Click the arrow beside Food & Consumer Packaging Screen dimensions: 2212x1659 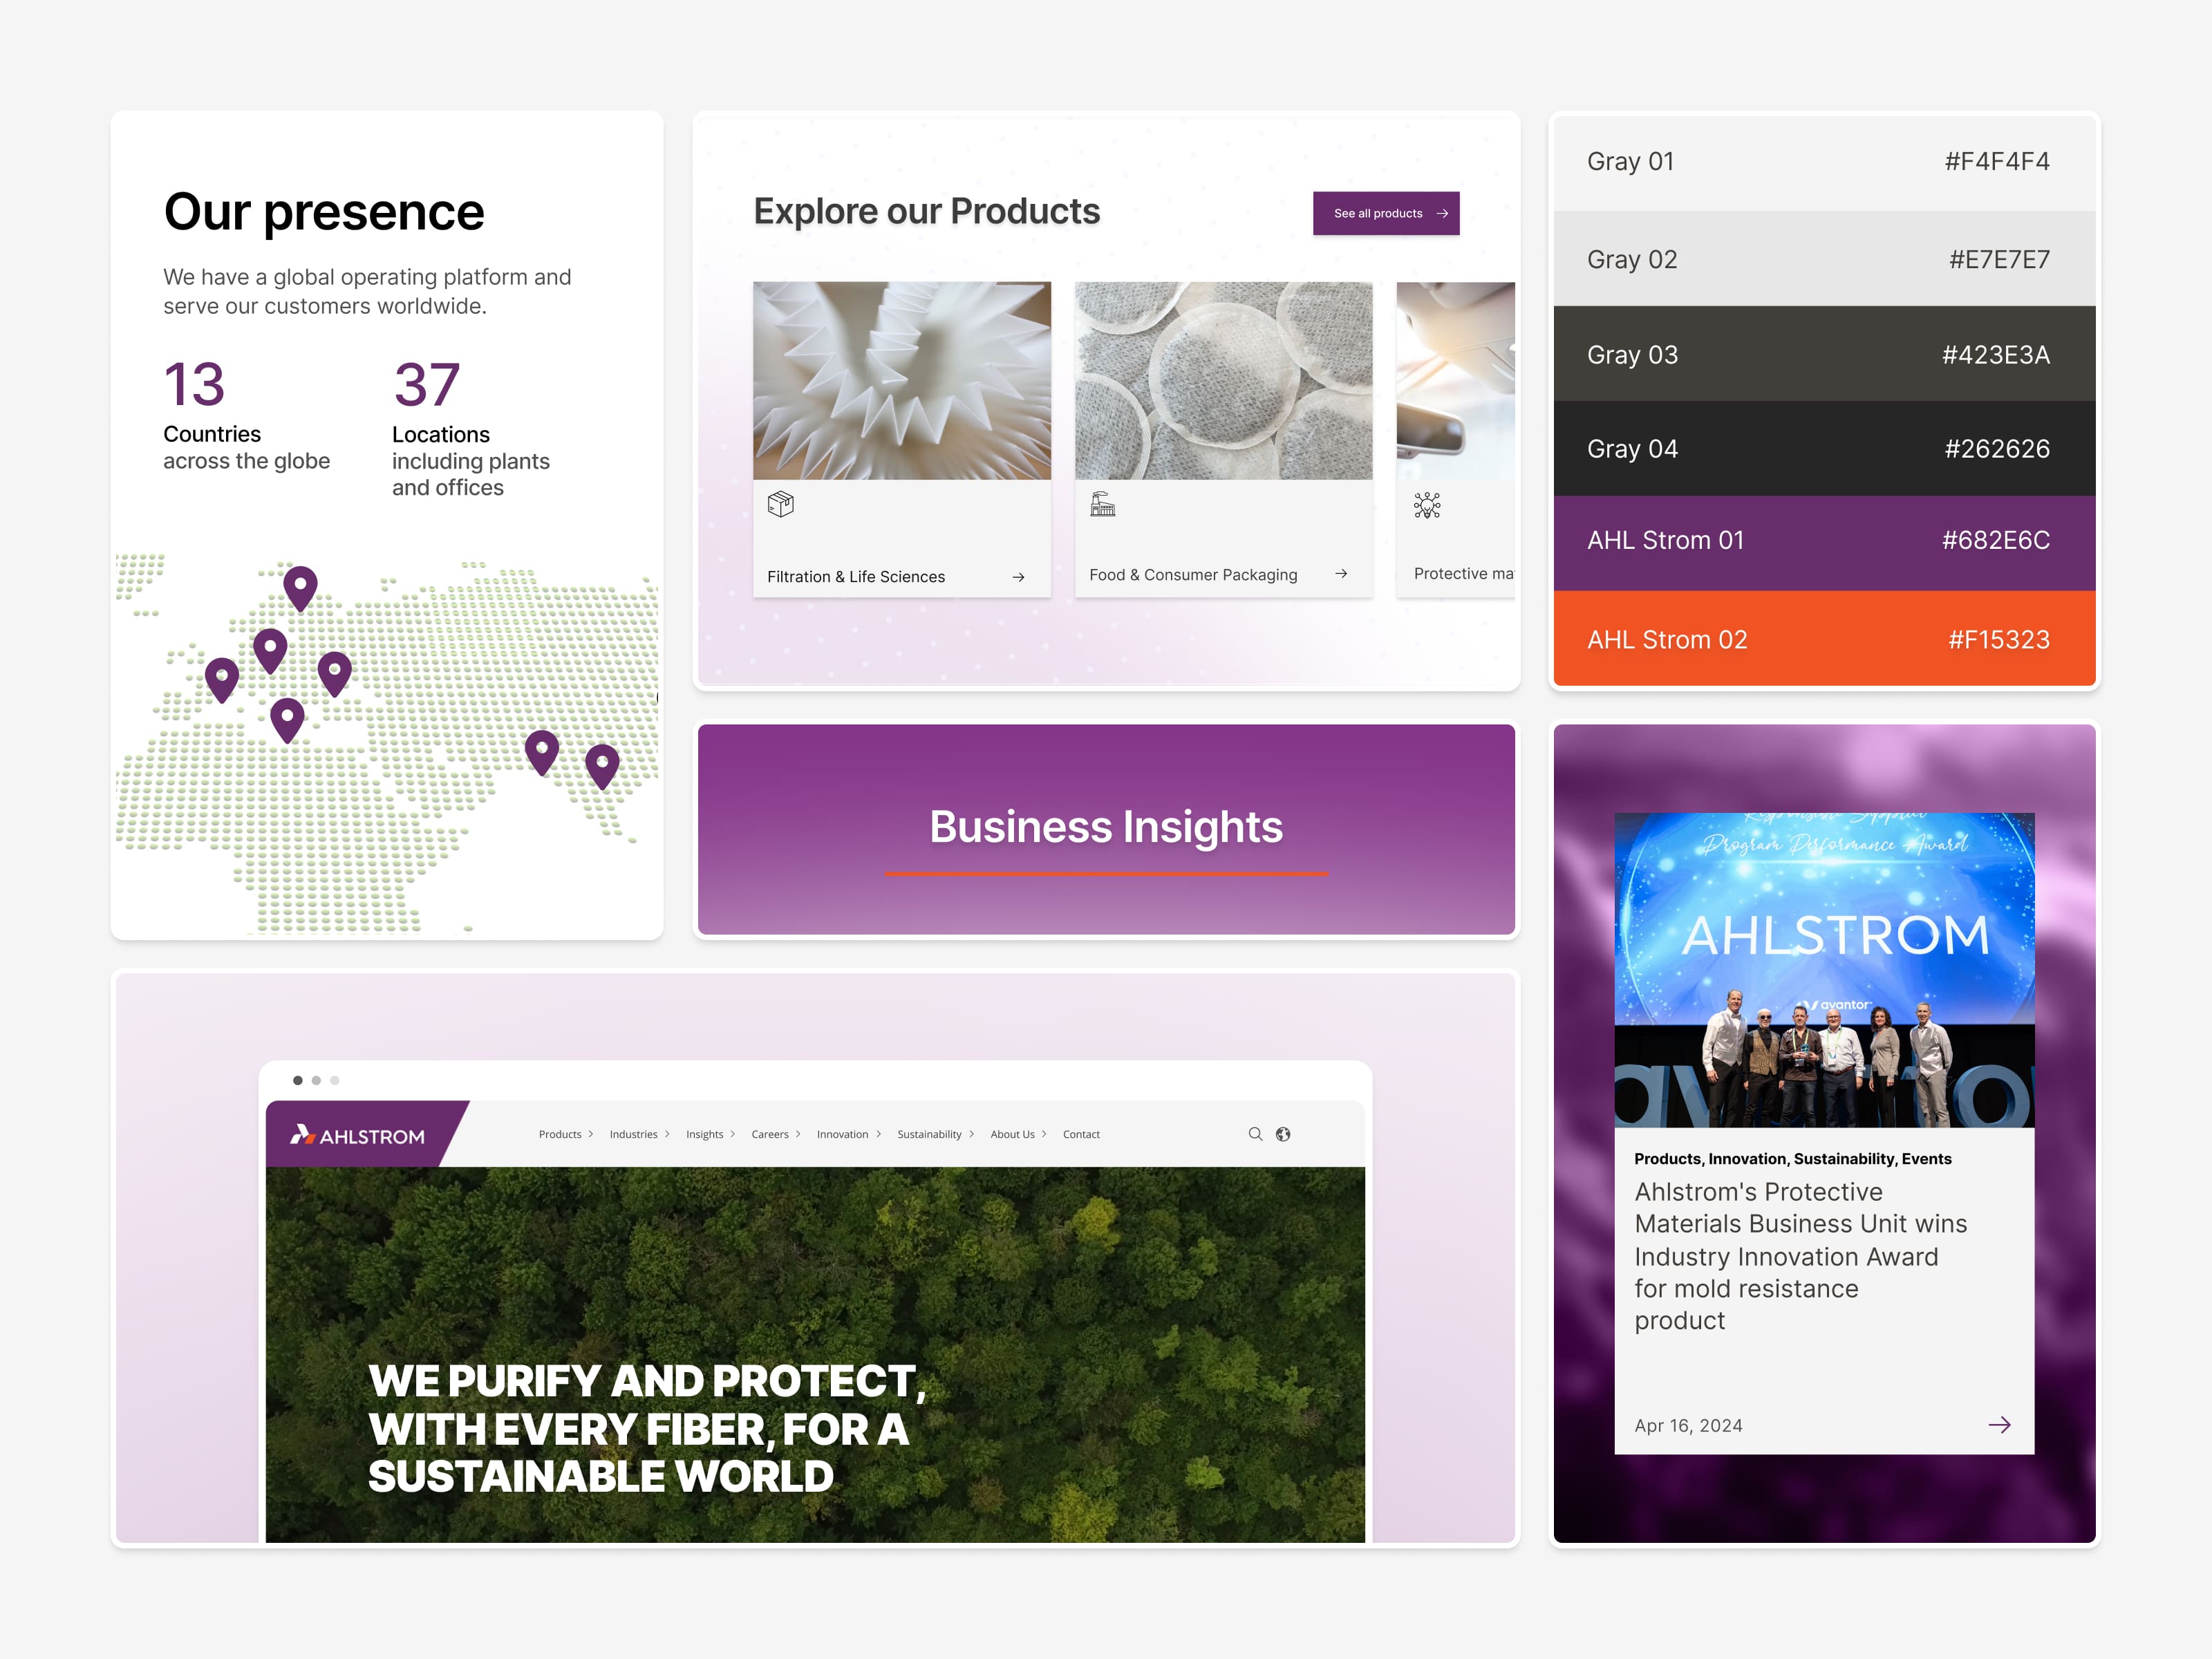point(1341,574)
